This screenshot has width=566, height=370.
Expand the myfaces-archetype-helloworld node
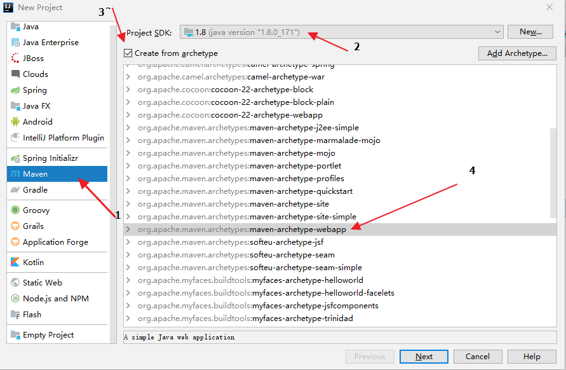click(128, 280)
